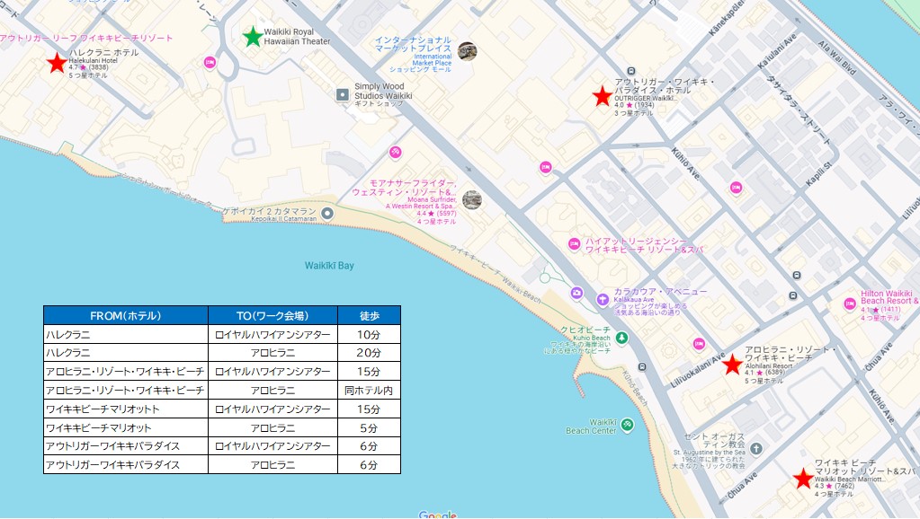Select ワイキキビーチマリオットト in its 15分 row
The width and height of the screenshot is (920, 519).
(126, 409)
